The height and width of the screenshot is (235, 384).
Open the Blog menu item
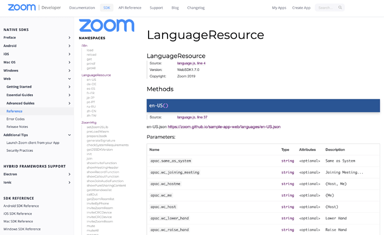175,8
